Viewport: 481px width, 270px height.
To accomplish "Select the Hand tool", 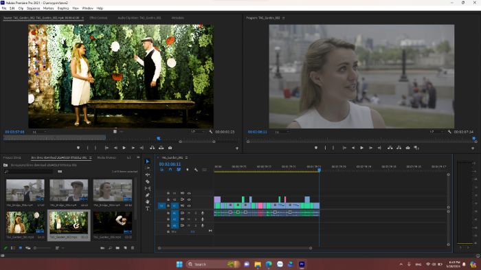I will coord(148,202).
